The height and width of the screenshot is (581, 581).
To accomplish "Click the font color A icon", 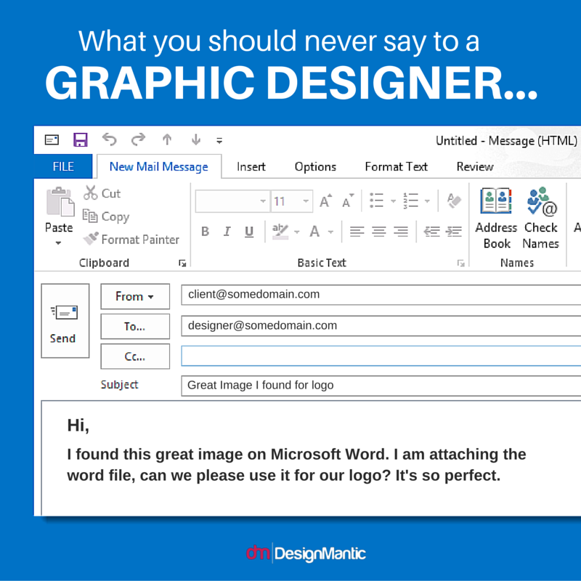I will (x=314, y=232).
